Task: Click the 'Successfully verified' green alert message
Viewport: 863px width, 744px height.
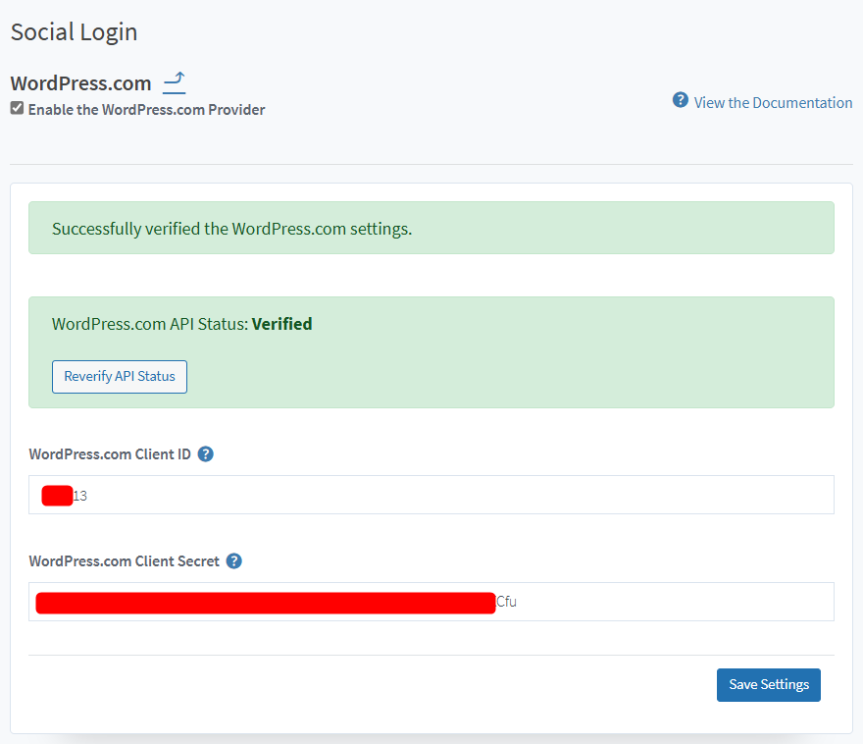Action: click(x=231, y=229)
